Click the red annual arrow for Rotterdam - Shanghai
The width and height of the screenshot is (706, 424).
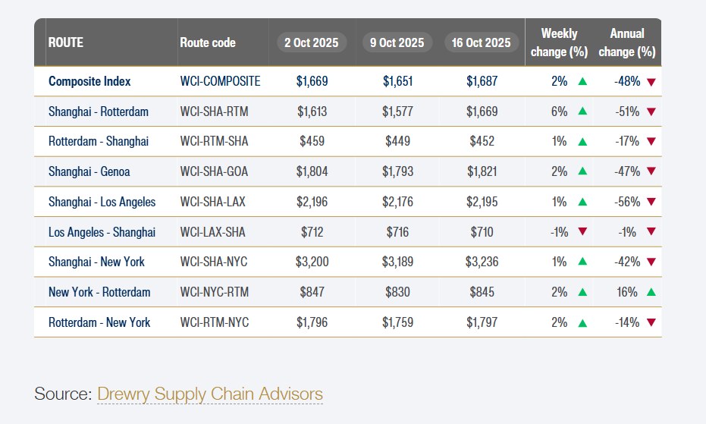click(x=651, y=142)
